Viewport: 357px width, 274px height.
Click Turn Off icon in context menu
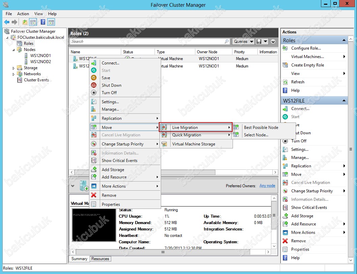click(x=94, y=92)
